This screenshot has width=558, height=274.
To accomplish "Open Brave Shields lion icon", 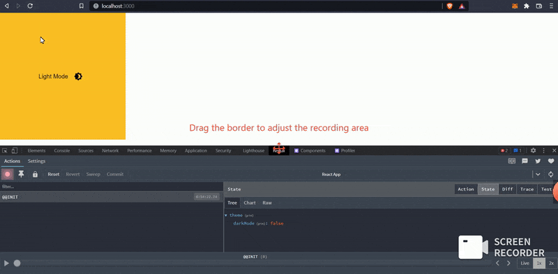I will 449,6.
